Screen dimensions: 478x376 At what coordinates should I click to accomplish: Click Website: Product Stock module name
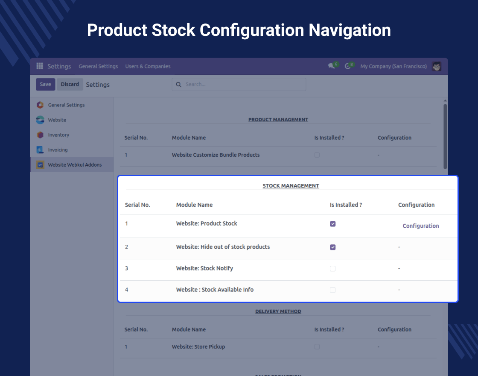tap(207, 223)
